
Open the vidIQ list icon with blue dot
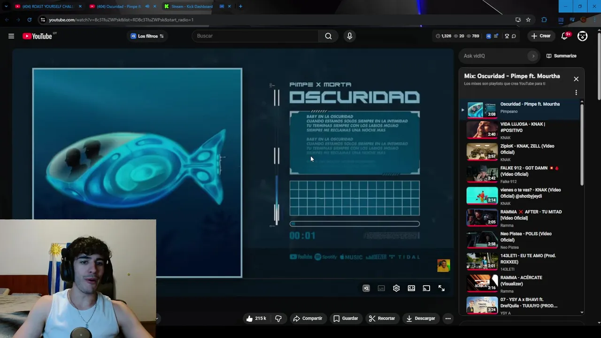click(x=496, y=36)
